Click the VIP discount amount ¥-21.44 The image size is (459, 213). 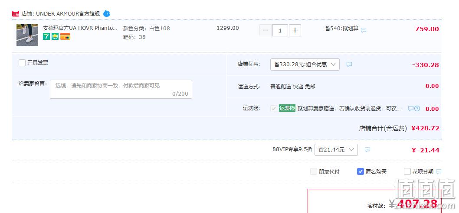pyautogui.click(x=425, y=150)
